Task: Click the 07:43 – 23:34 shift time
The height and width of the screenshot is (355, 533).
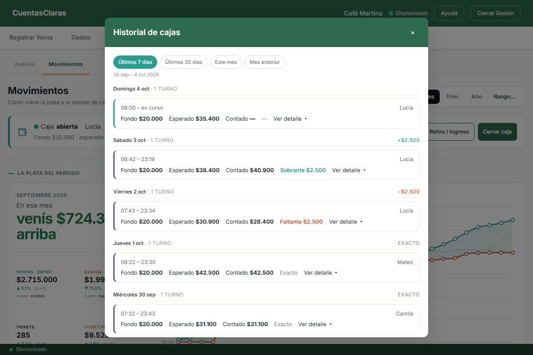Action: [138, 211]
